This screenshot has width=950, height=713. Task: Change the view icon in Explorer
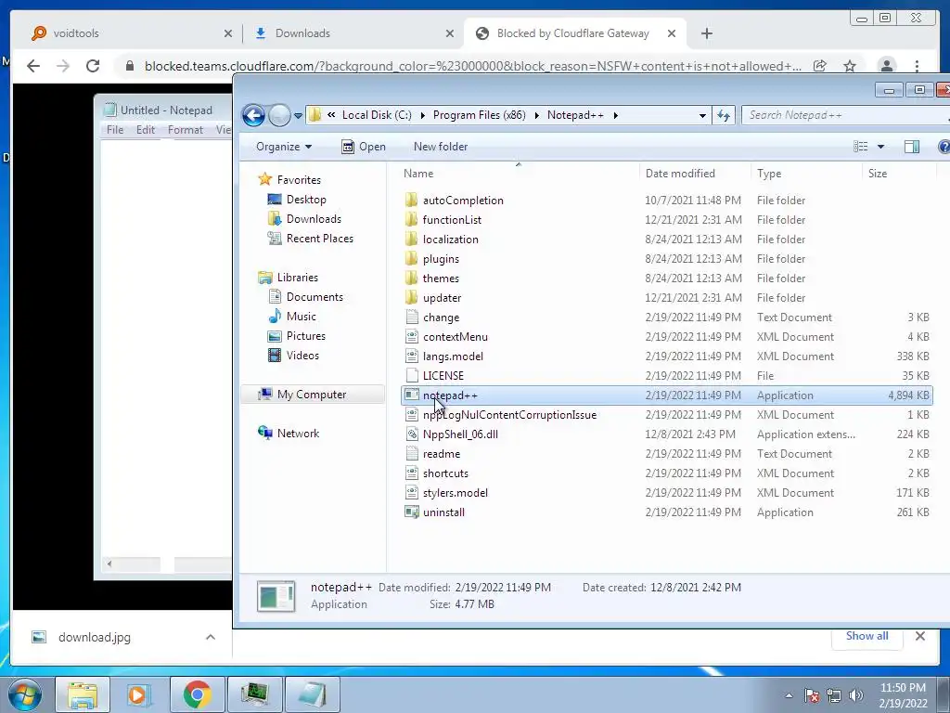[860, 147]
